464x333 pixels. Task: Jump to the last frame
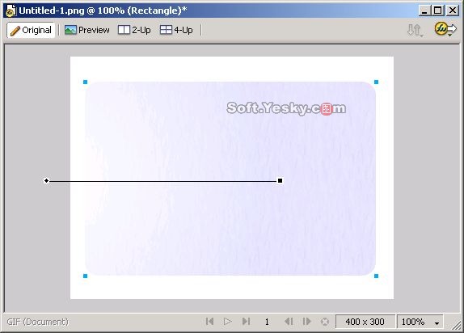[246, 321]
